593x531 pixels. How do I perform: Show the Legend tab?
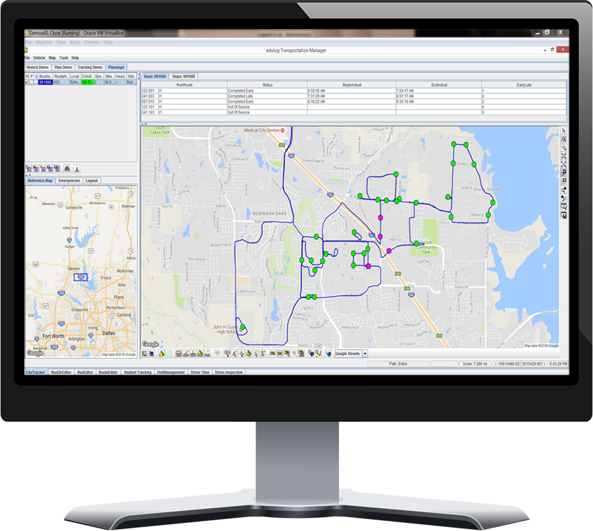pyautogui.click(x=91, y=181)
